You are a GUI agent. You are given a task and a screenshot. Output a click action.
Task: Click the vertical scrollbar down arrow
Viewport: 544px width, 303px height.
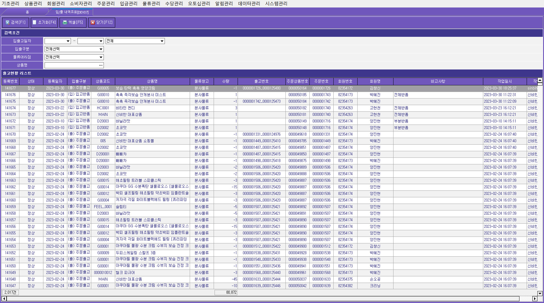click(540, 293)
